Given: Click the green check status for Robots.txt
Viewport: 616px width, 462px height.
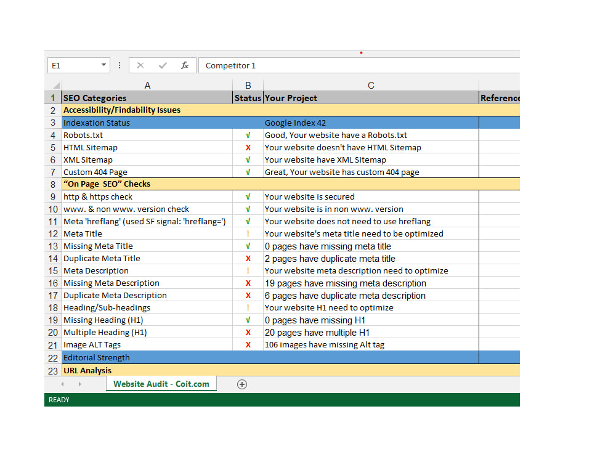Looking at the screenshot, I should click(248, 135).
